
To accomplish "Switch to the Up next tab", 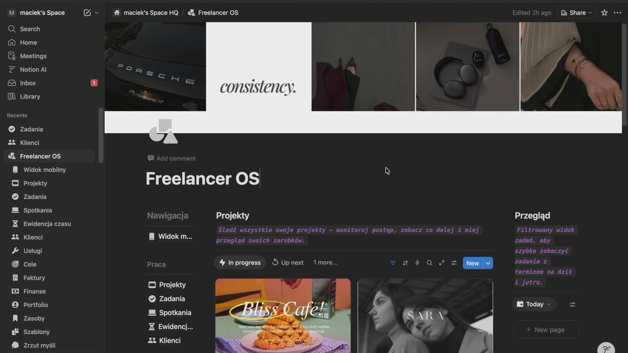I will coord(288,262).
